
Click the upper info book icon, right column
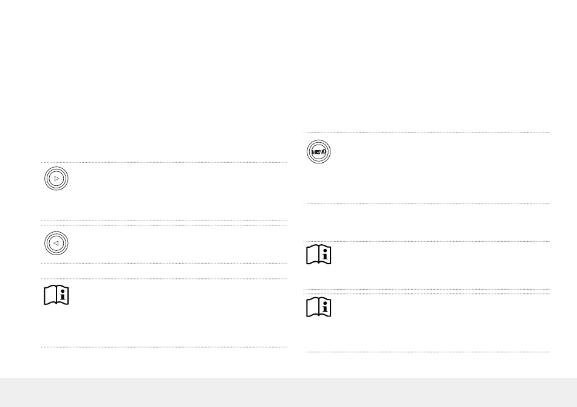tap(319, 255)
